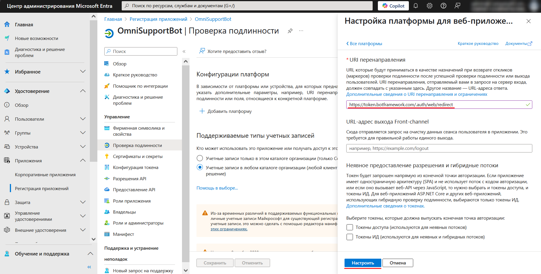Click OmniSupportBot breadcrumb link
The height and width of the screenshot is (274, 541).
(x=213, y=19)
